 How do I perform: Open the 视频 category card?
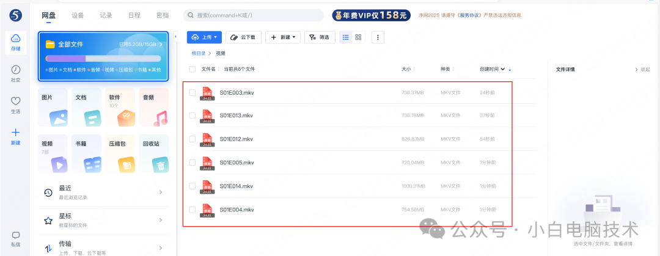tap(53, 154)
